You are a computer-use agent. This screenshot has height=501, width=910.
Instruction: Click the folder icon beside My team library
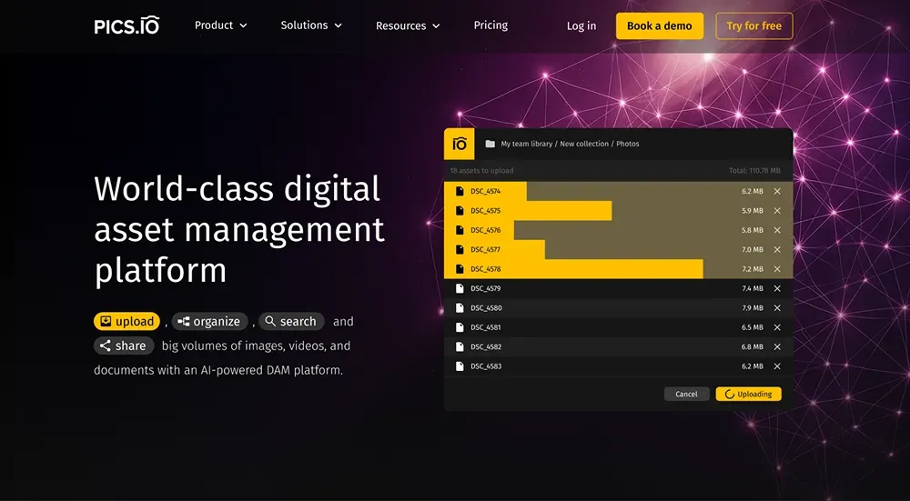tap(490, 144)
